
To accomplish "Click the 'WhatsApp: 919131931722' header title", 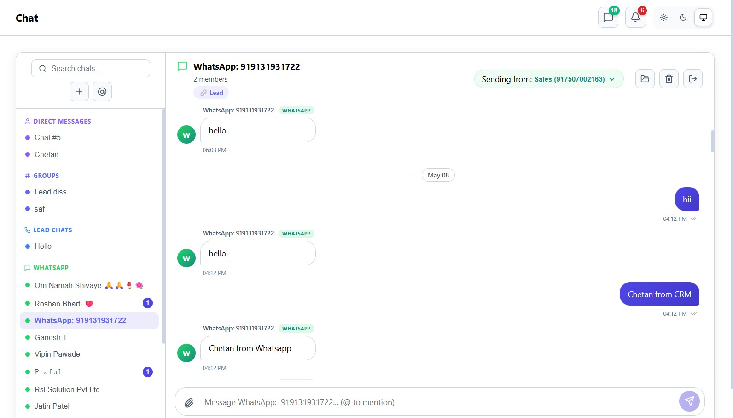I will (x=247, y=66).
